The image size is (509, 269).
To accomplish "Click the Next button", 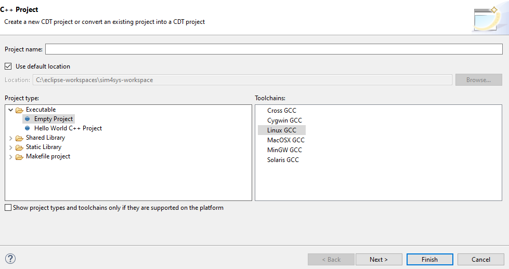I will click(379, 259).
